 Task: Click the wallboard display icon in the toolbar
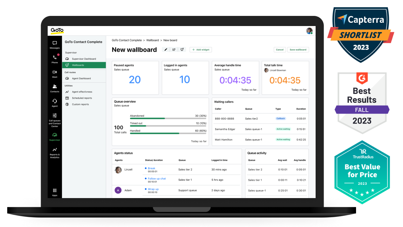coord(182,50)
